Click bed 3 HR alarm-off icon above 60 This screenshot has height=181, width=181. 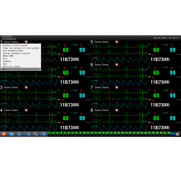point(65,91)
